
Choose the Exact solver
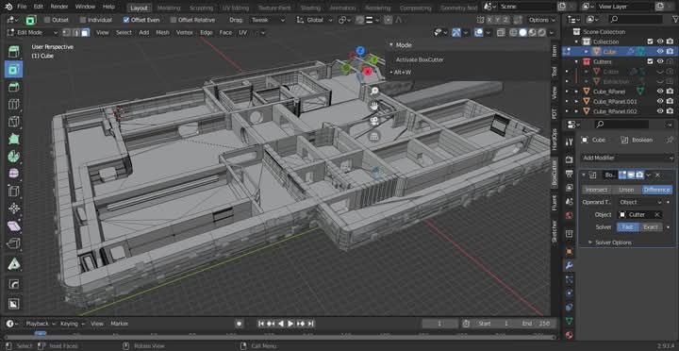pos(651,227)
